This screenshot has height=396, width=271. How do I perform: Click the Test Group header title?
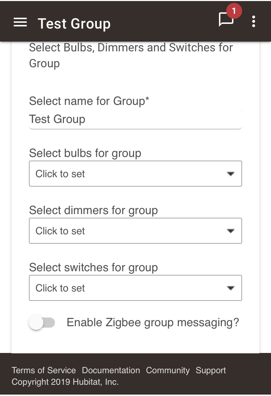click(x=74, y=24)
